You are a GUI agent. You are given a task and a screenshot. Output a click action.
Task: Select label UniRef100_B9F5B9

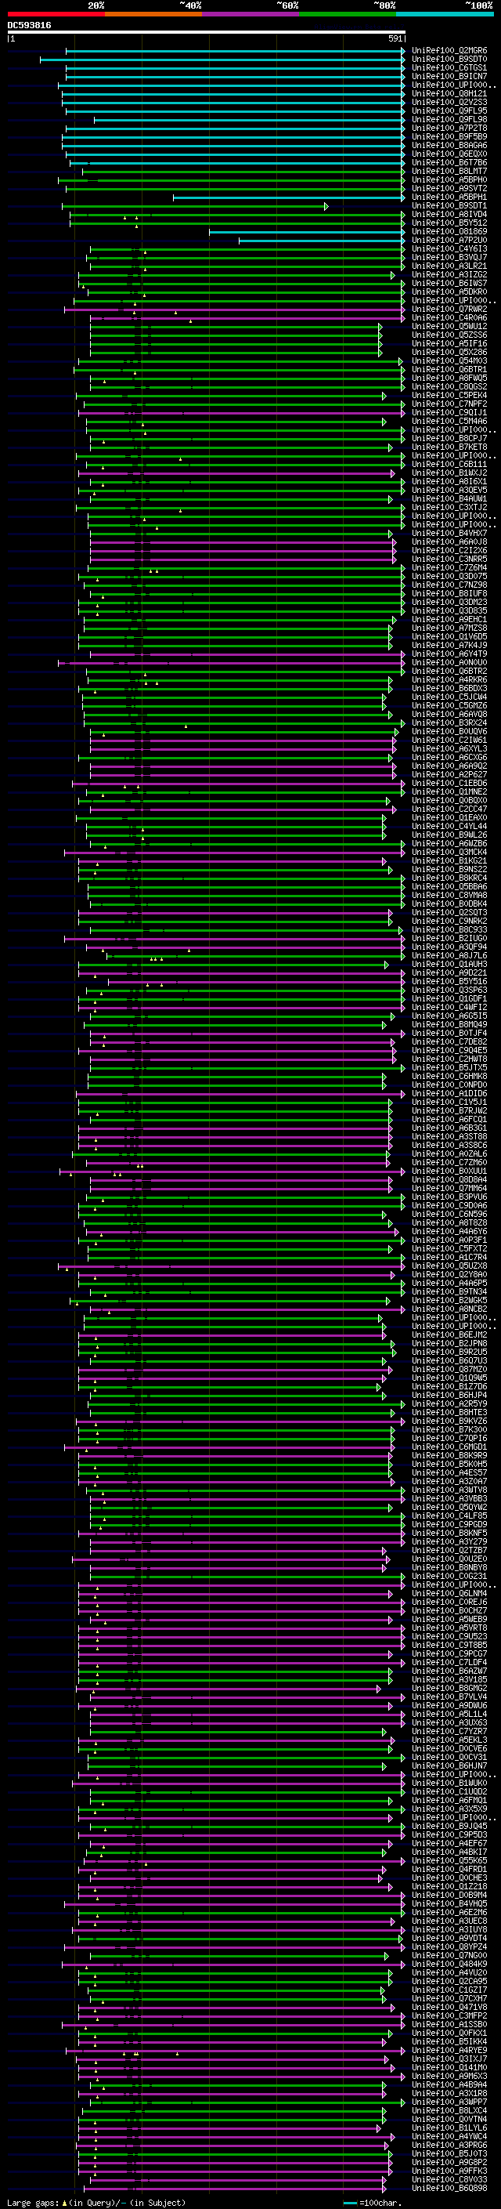click(449, 136)
